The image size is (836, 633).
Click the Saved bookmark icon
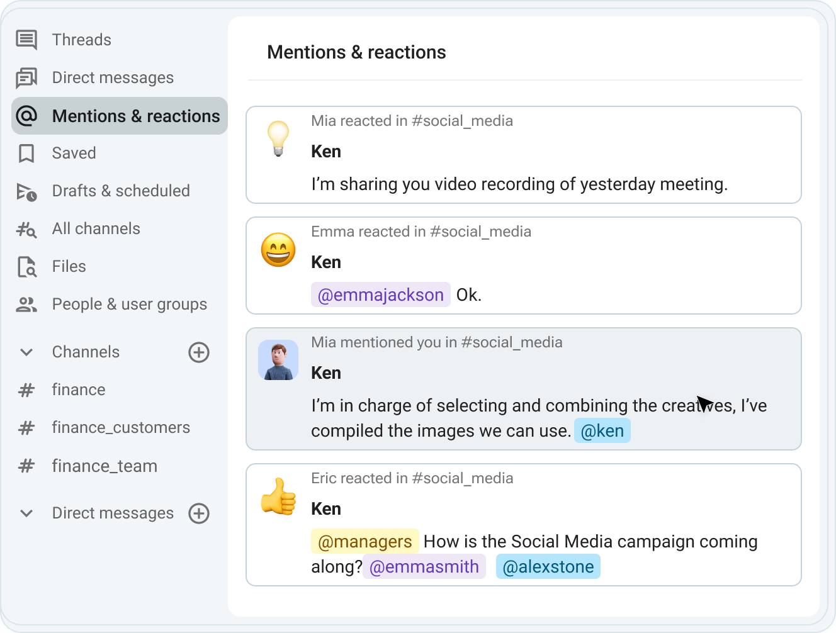(x=26, y=154)
